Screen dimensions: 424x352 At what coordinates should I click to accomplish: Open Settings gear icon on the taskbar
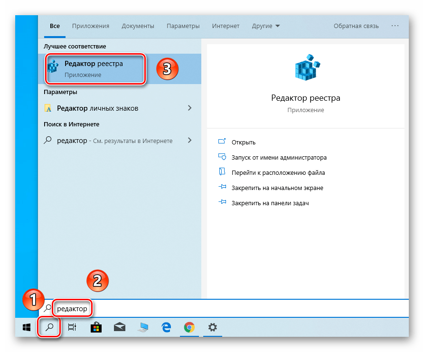click(x=213, y=327)
